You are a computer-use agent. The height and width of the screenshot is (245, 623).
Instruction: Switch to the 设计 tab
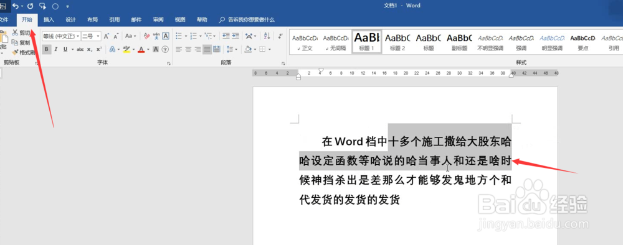[71, 19]
